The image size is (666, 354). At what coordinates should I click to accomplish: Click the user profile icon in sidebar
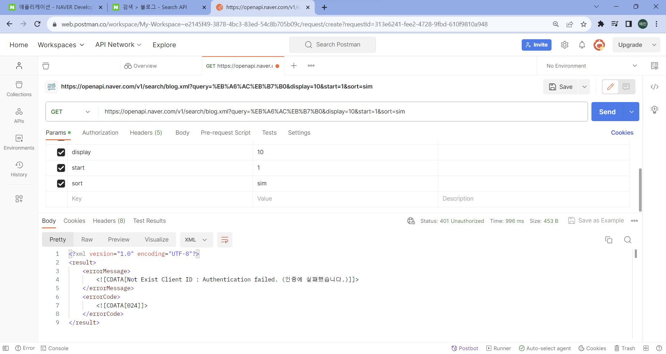pos(19,66)
